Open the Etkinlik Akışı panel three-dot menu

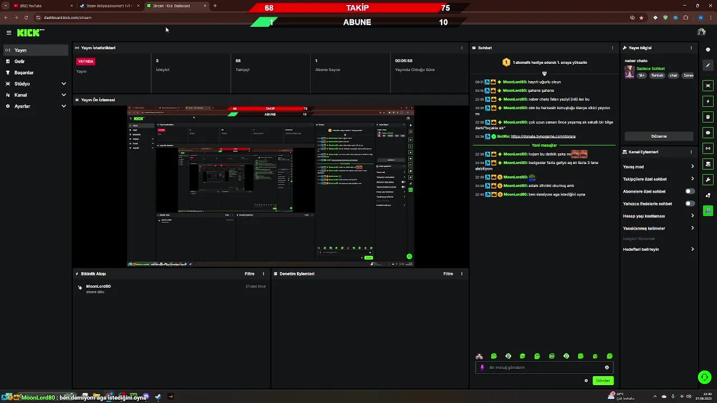pyautogui.click(x=263, y=274)
